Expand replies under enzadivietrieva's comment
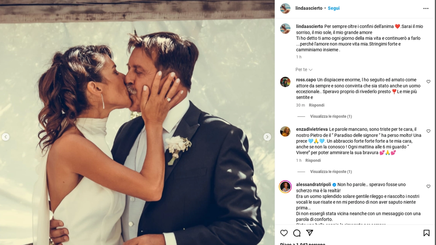The image size is (436, 245). 331,172
